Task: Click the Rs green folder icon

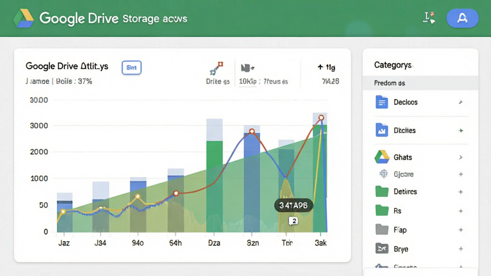Action: (382, 210)
